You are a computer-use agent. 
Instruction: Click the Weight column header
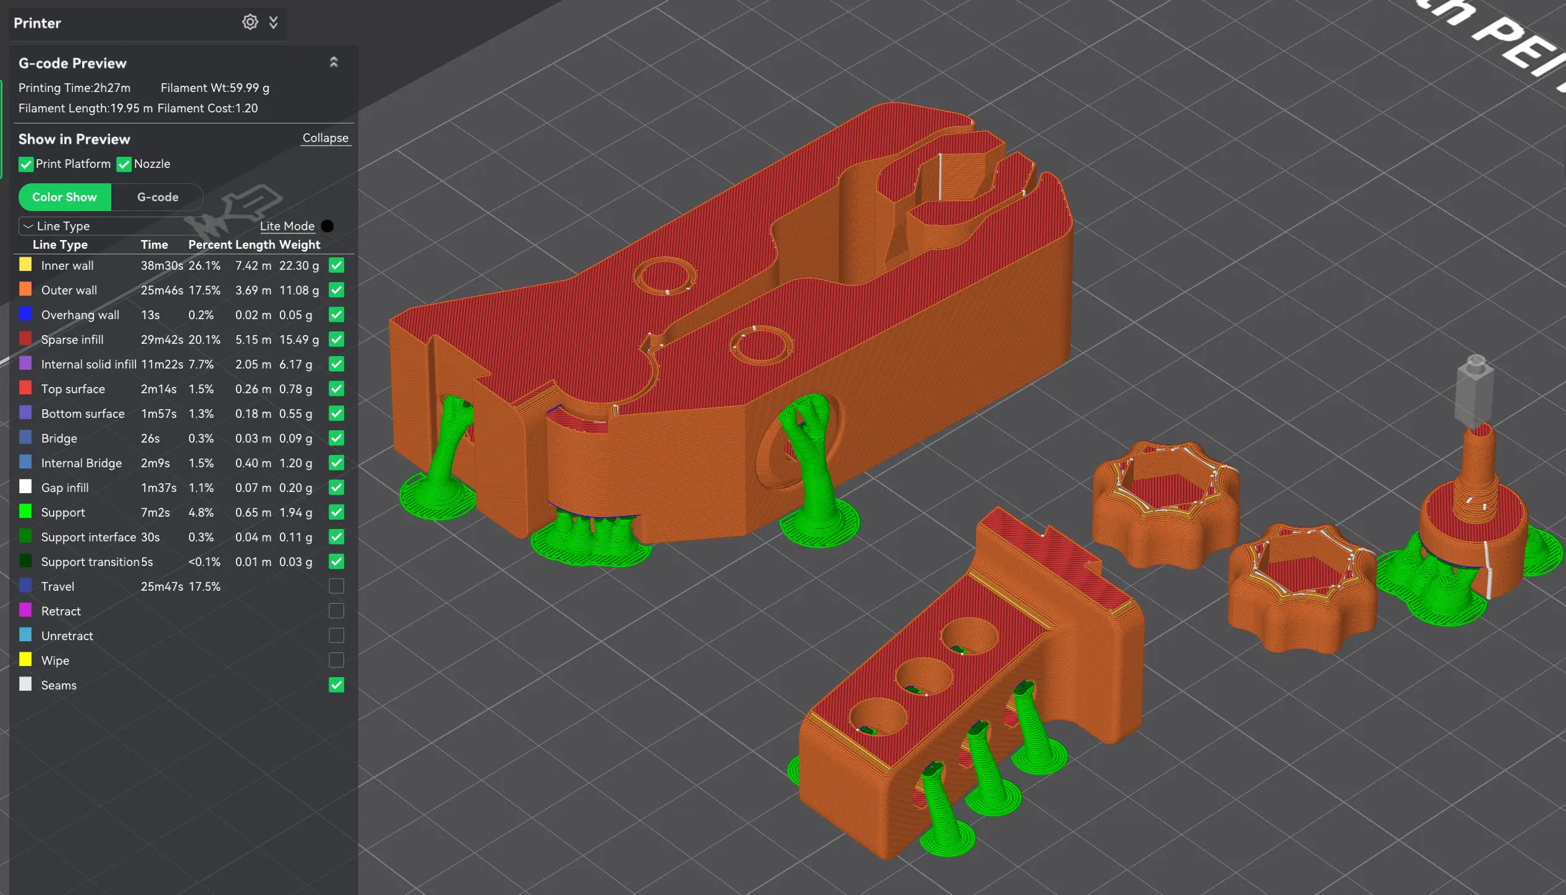(x=300, y=244)
